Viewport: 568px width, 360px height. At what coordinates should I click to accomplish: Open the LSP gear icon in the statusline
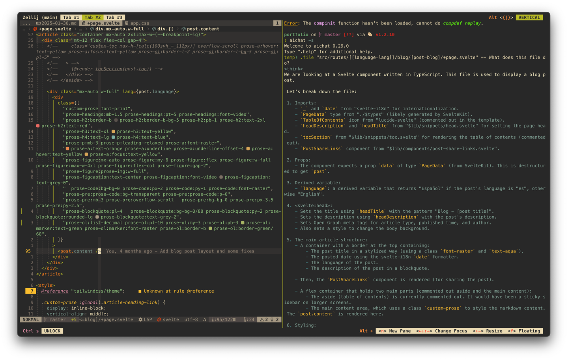(140, 319)
